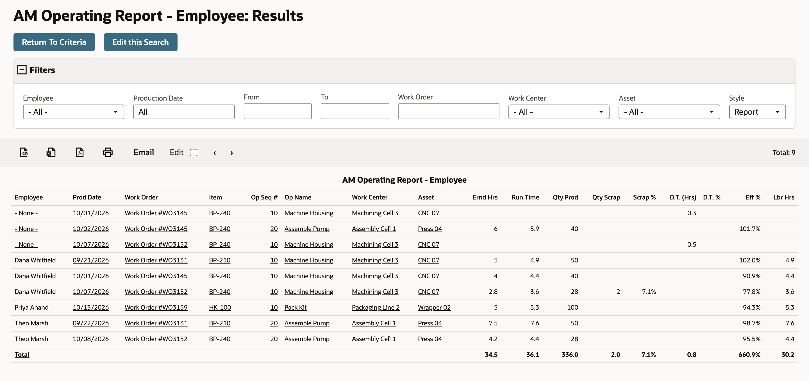Export results to Excel spreadsheet

[x=51, y=152]
